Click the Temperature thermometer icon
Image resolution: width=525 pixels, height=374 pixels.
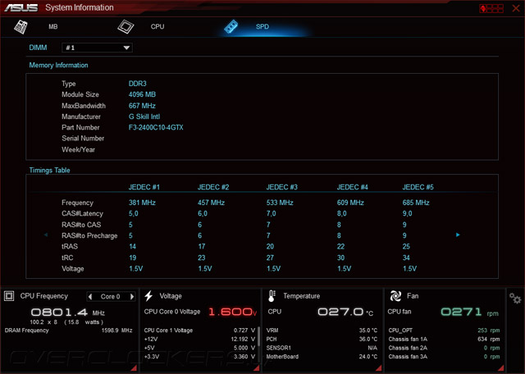tap(272, 296)
